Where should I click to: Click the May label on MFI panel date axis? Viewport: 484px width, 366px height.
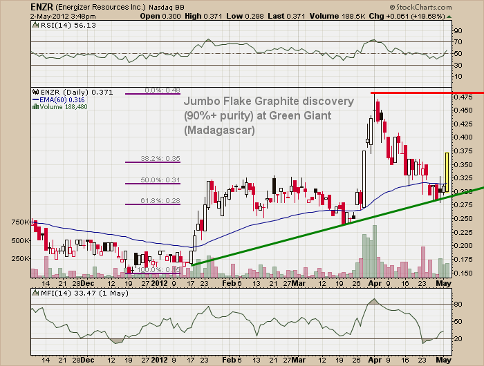444,360
